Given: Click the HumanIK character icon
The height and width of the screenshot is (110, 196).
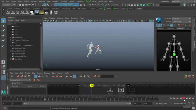Looking at the screenshot, I should click(159, 20).
